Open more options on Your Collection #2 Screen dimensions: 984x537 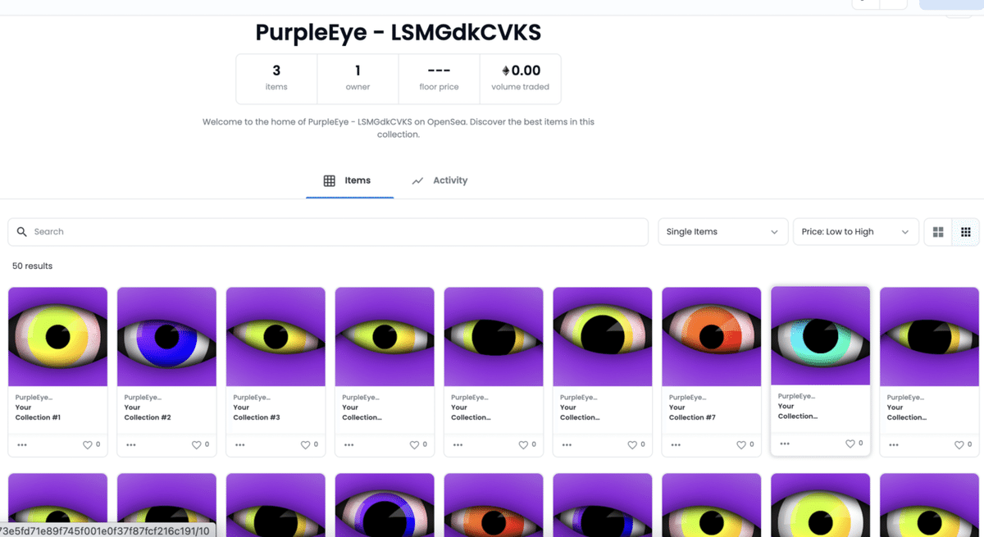pyautogui.click(x=131, y=445)
